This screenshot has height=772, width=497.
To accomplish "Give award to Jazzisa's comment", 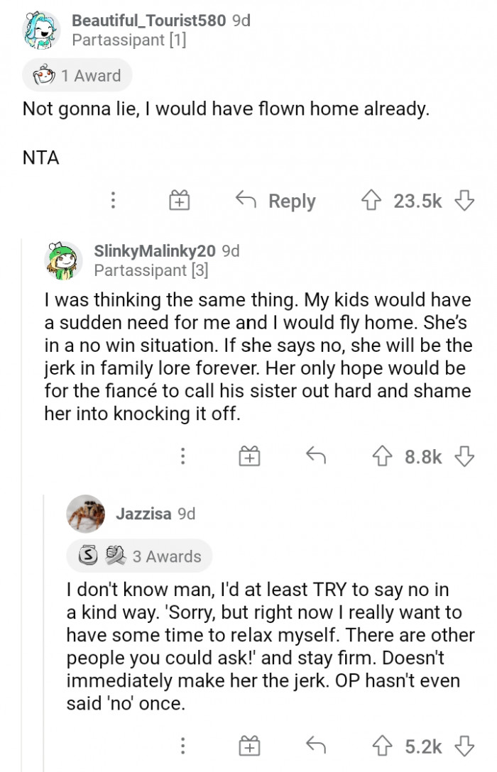I will click(249, 746).
